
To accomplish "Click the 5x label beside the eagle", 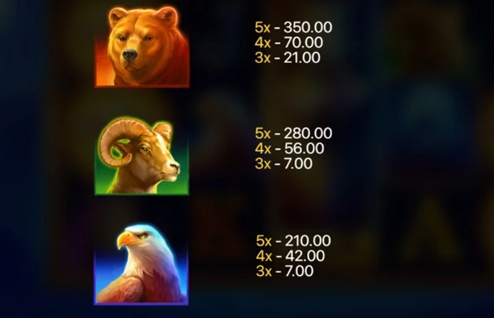I will 264,241.
